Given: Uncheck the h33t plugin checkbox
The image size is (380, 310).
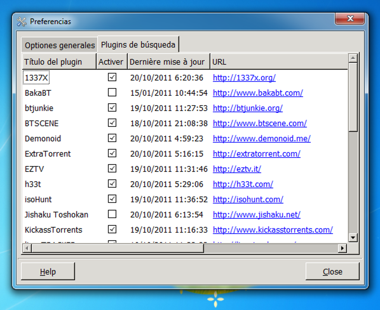Looking at the screenshot, I should click(x=112, y=184).
